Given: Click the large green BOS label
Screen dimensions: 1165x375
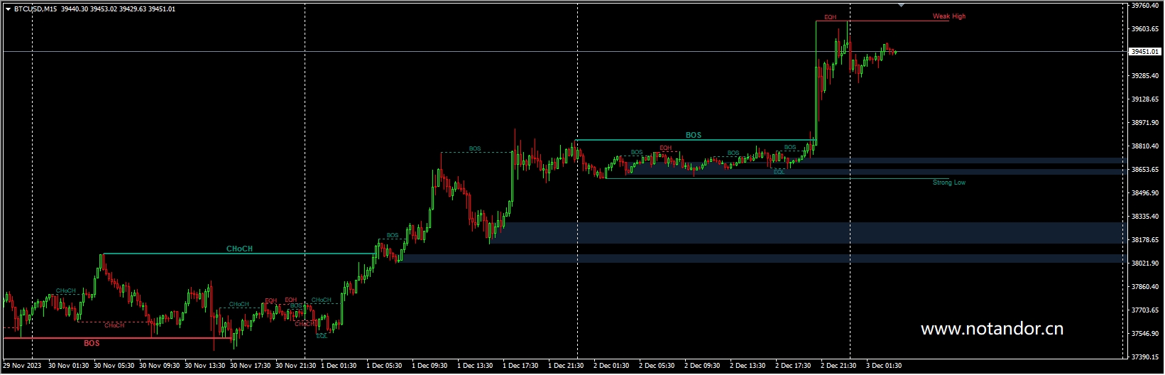Looking at the screenshot, I should 693,135.
